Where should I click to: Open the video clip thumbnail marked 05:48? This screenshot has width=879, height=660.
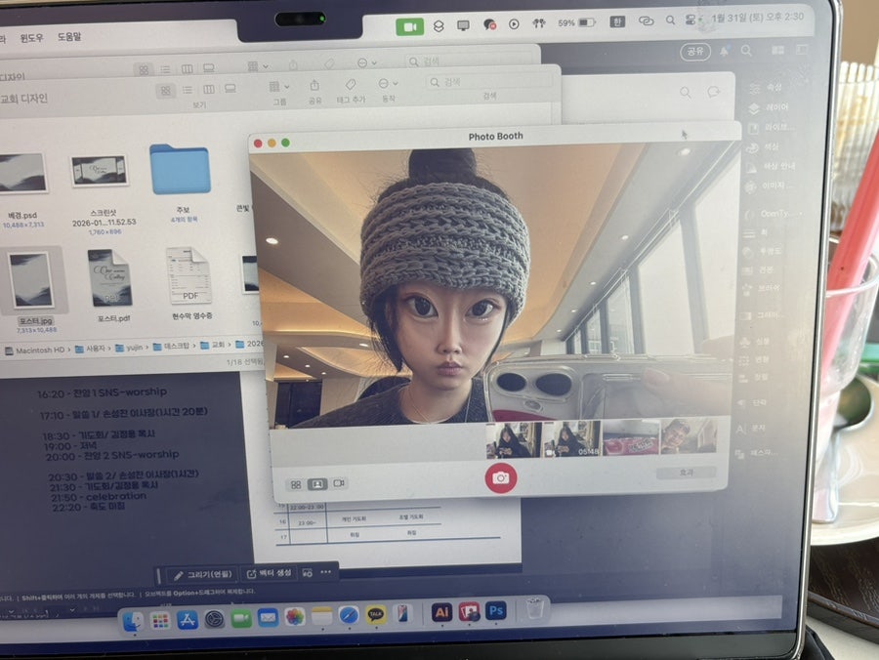pos(571,438)
